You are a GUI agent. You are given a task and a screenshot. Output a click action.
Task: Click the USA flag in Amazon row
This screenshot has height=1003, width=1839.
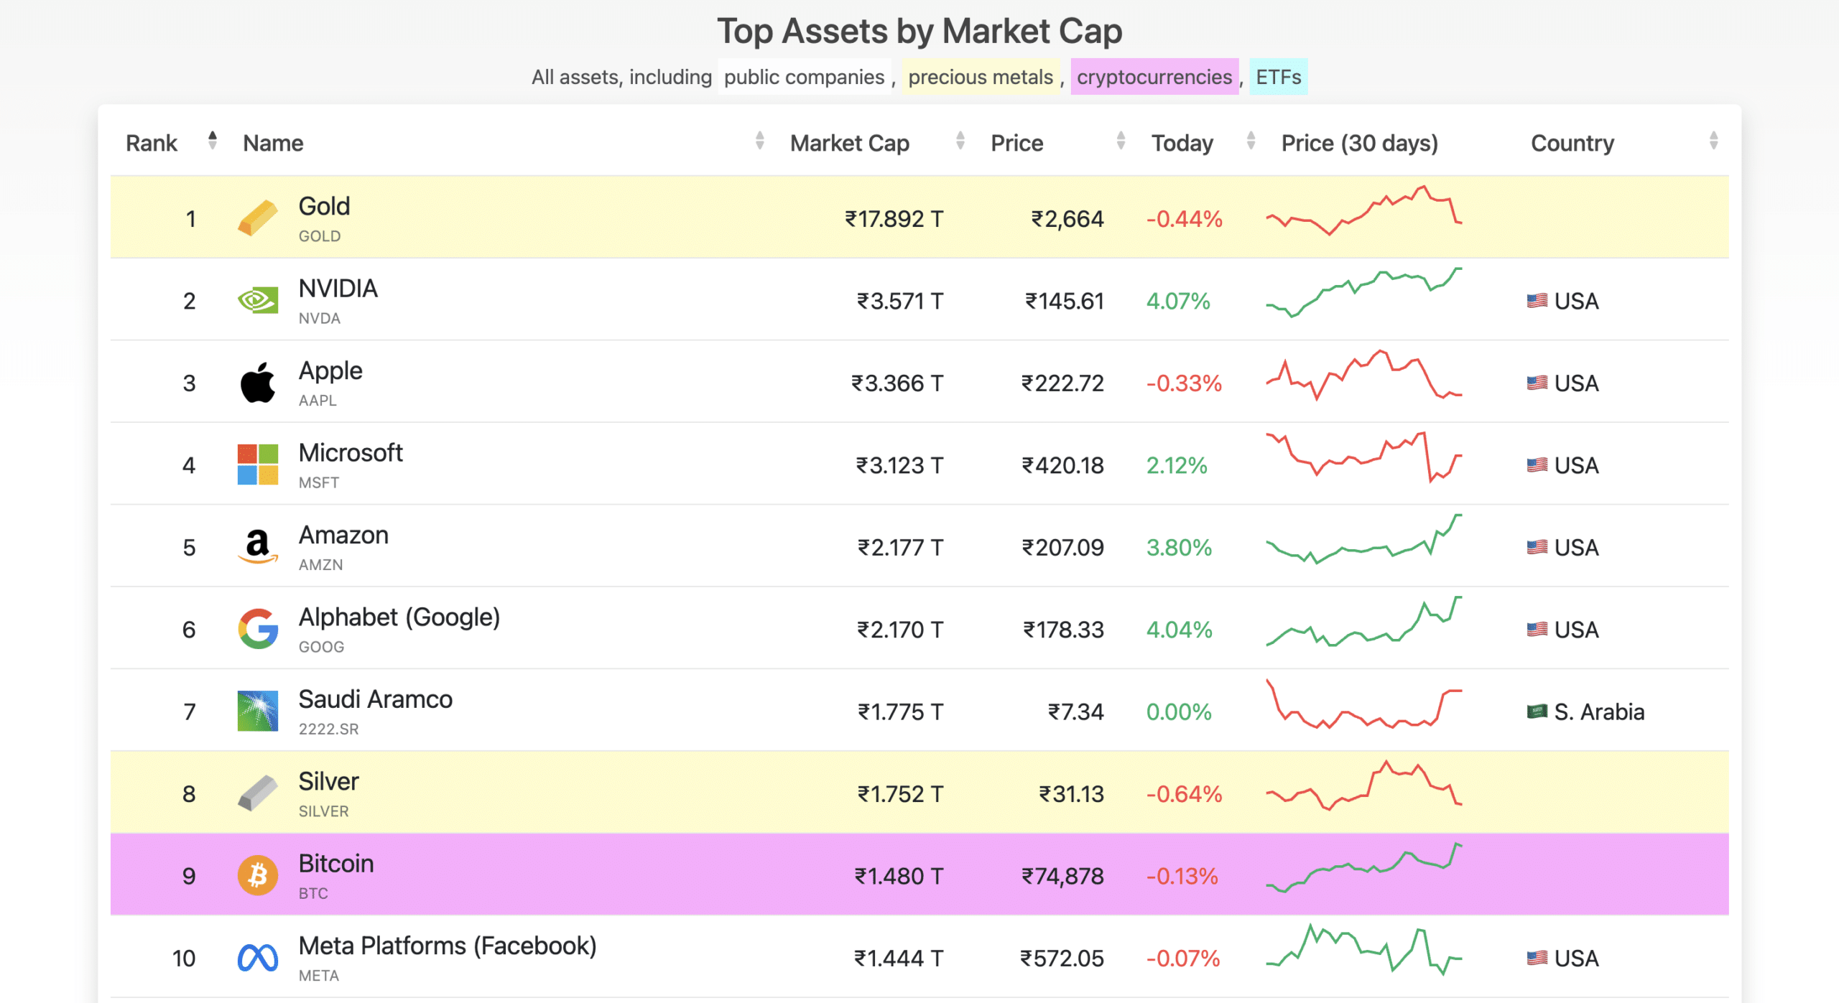click(x=1537, y=547)
